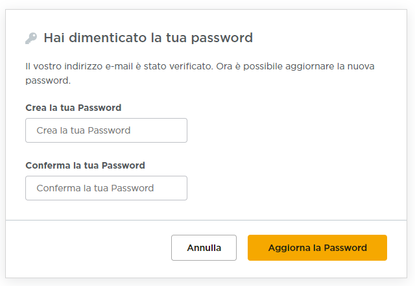Click the bold "Conferma la tua Password" label
The width and height of the screenshot is (415, 286).
point(85,165)
